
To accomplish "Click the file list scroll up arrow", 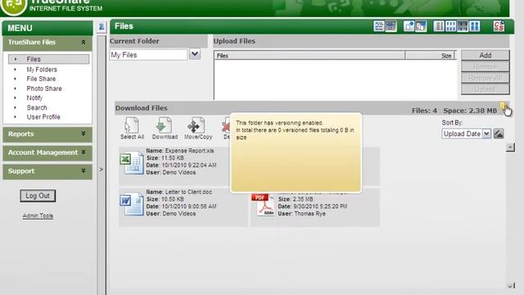I will point(510,147).
